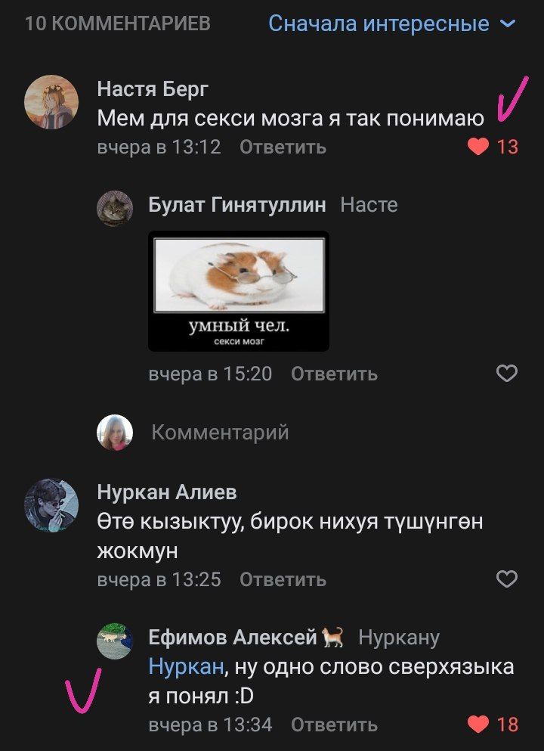Expand sorting via the chevron arrow
This screenshot has width=544, height=751.
[x=508, y=23]
